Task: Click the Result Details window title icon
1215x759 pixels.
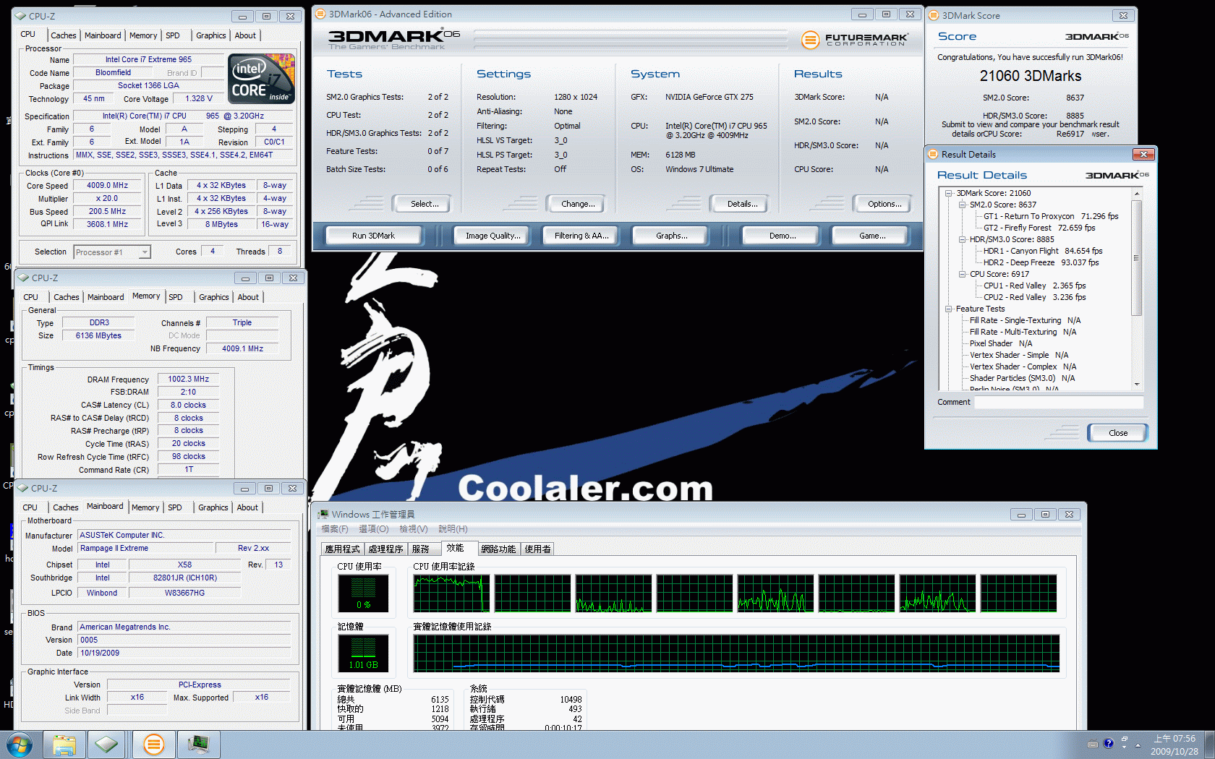Action: [933, 154]
